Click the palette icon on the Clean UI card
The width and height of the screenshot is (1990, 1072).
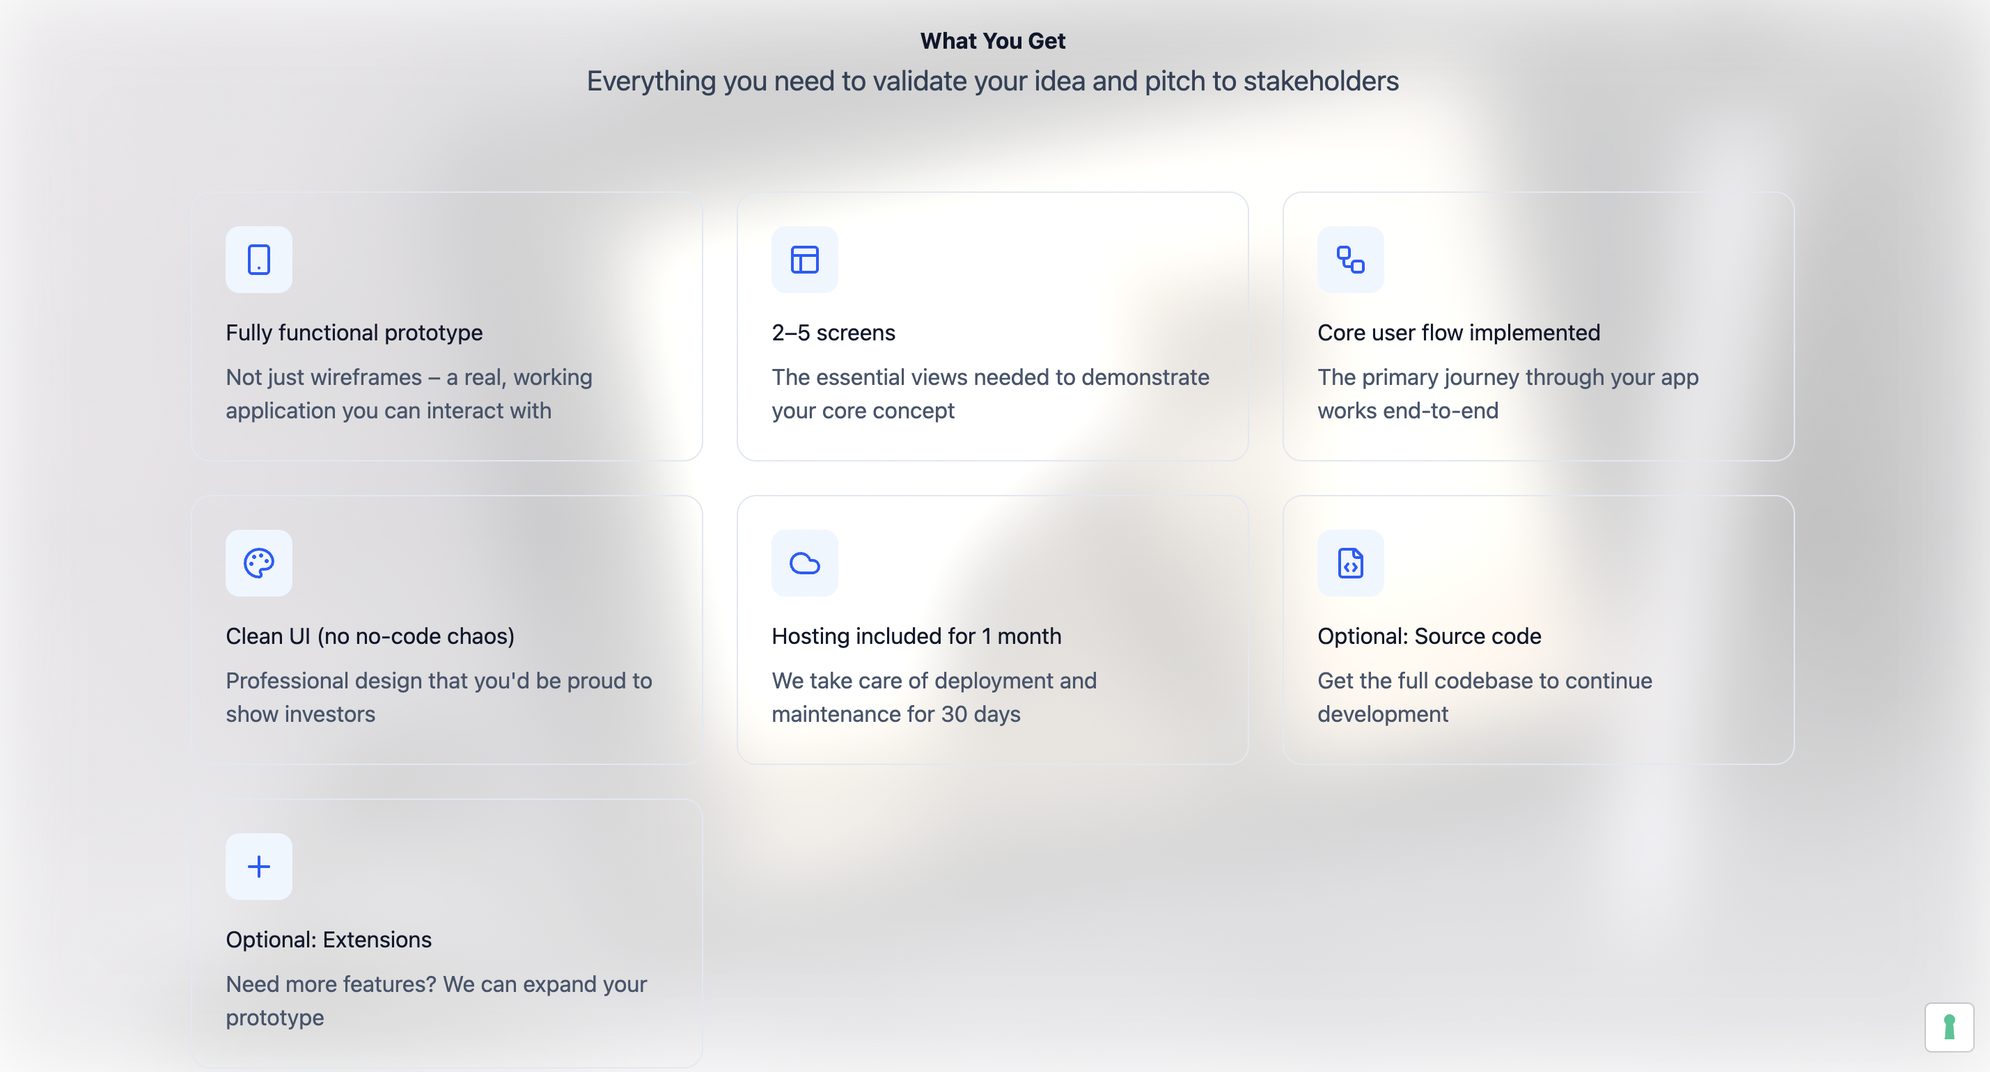pos(259,563)
